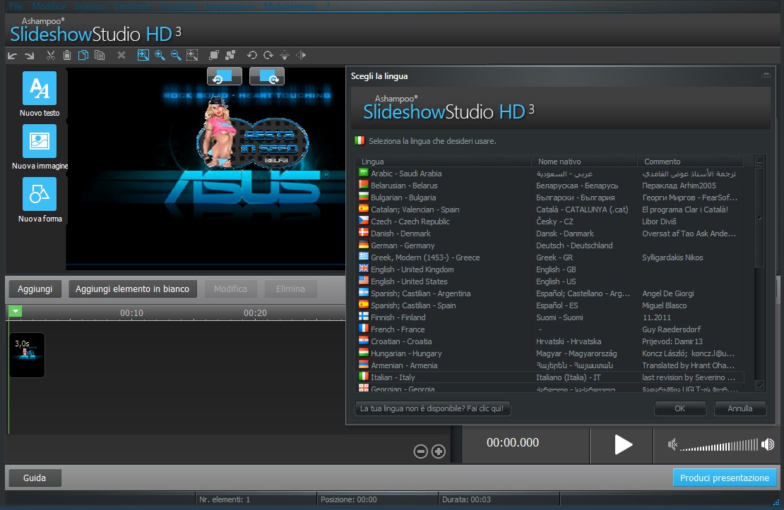The height and width of the screenshot is (510, 784).
Task: Click the Nuova immagine icon
Action: pos(40,141)
